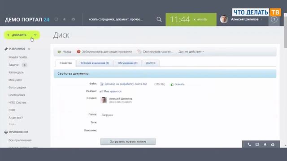This screenshot has width=287, height=161.
Task: Click the document file icon
Action: pyautogui.click(x=102, y=84)
